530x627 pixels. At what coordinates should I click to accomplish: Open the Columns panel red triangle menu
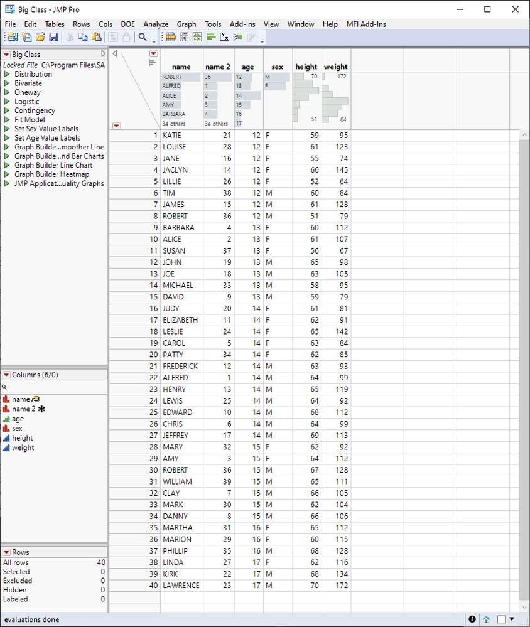(x=6, y=375)
